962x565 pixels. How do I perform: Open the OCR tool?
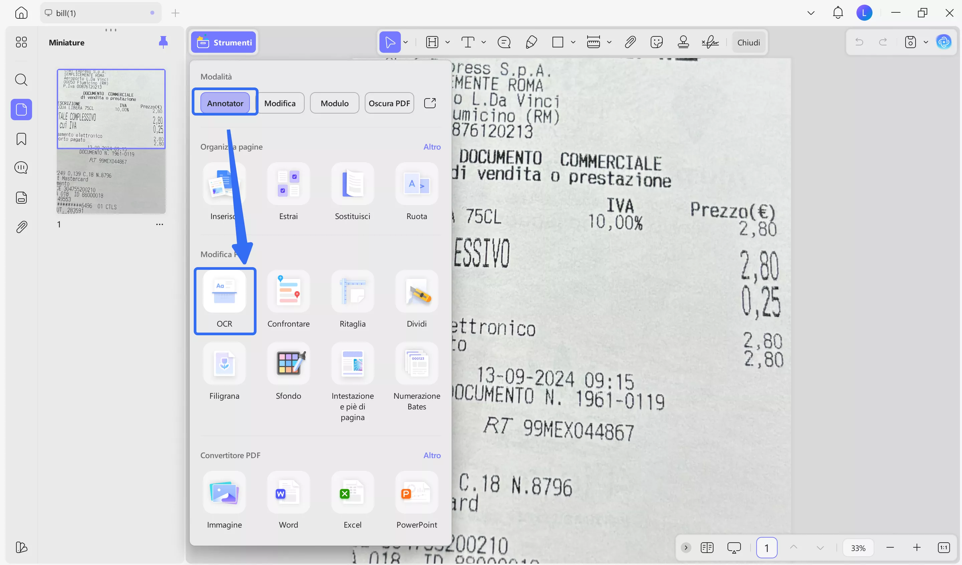coord(224,291)
